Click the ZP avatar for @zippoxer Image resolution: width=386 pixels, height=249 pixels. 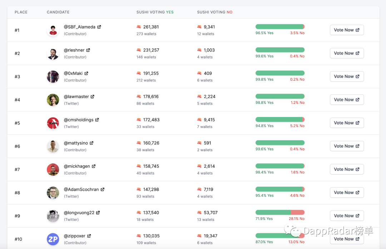coord(53,239)
